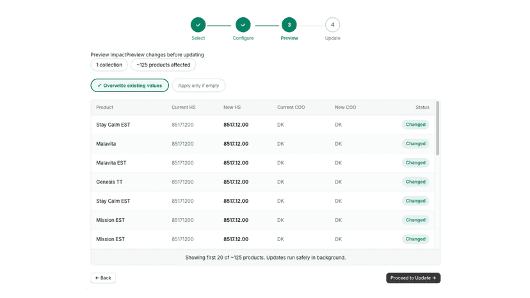
Task: Click the New COO column header
Action: coord(346,107)
